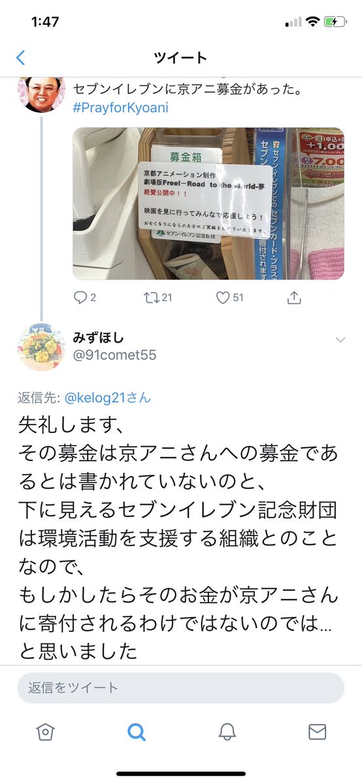Open the #PrayforKyoani hashtag link

pyautogui.click(x=120, y=108)
